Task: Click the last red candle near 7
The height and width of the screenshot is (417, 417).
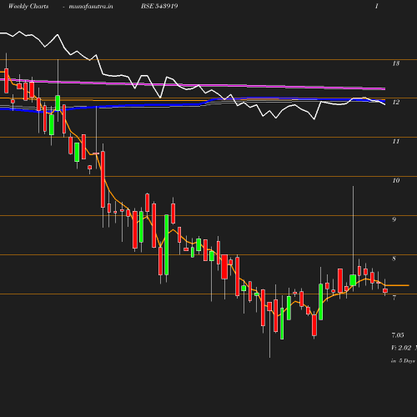Action: (385, 290)
